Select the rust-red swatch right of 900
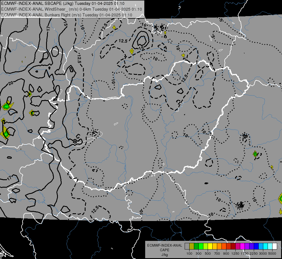 pyautogui.click(x=229, y=246)
